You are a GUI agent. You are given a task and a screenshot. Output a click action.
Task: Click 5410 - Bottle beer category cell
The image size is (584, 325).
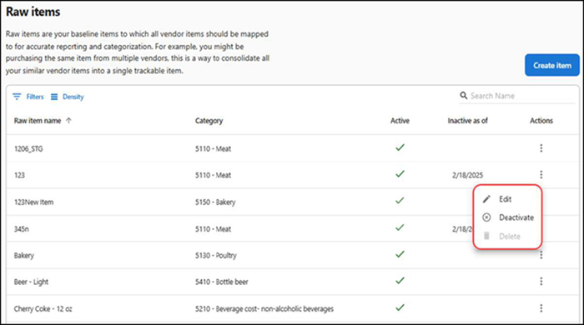click(222, 282)
